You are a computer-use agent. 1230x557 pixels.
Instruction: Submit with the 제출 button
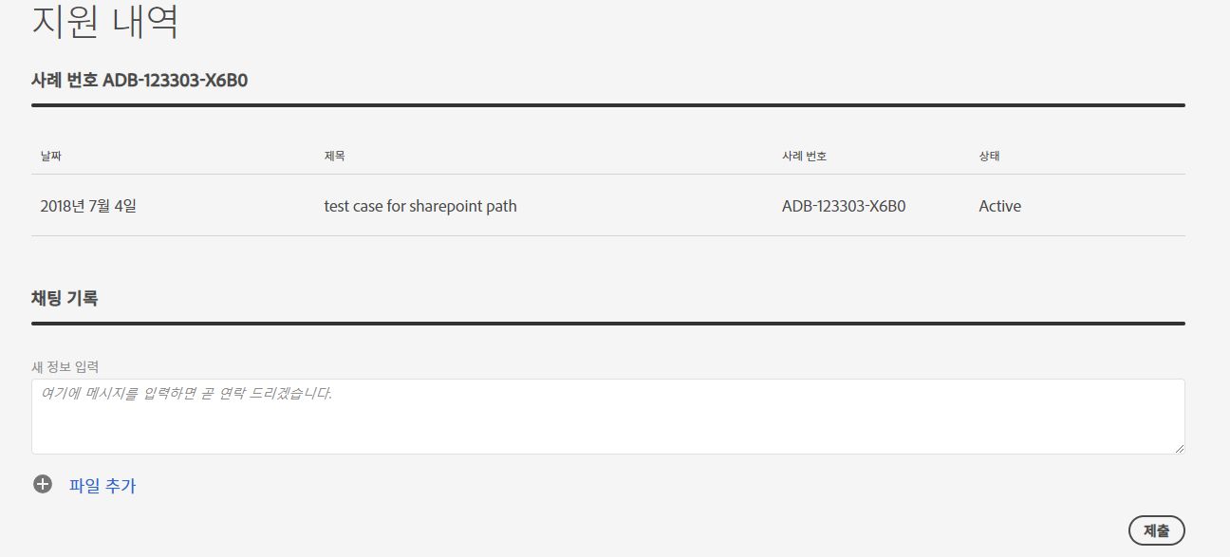coord(1156,530)
